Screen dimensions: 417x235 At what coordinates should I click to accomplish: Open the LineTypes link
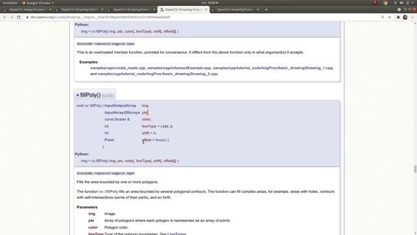177,234
